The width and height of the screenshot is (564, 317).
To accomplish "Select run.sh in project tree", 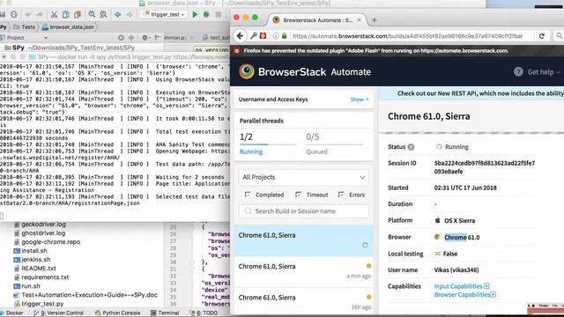I will (x=26, y=286).
